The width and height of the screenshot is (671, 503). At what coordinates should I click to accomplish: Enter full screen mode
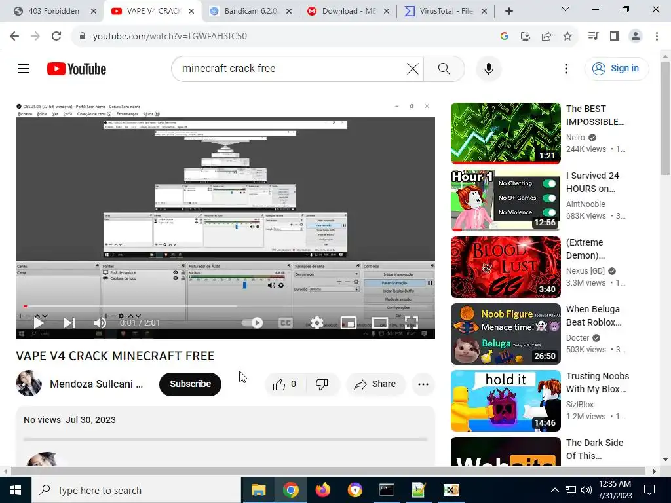pyautogui.click(x=412, y=323)
